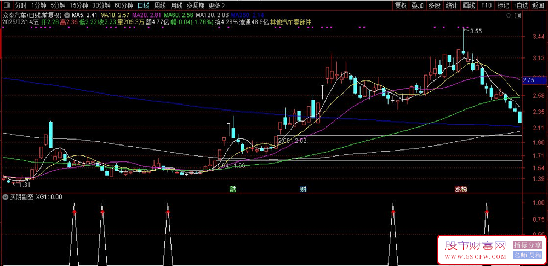548x266 pixels.
Task: Open the 多周期 view
Action: click(195, 5)
